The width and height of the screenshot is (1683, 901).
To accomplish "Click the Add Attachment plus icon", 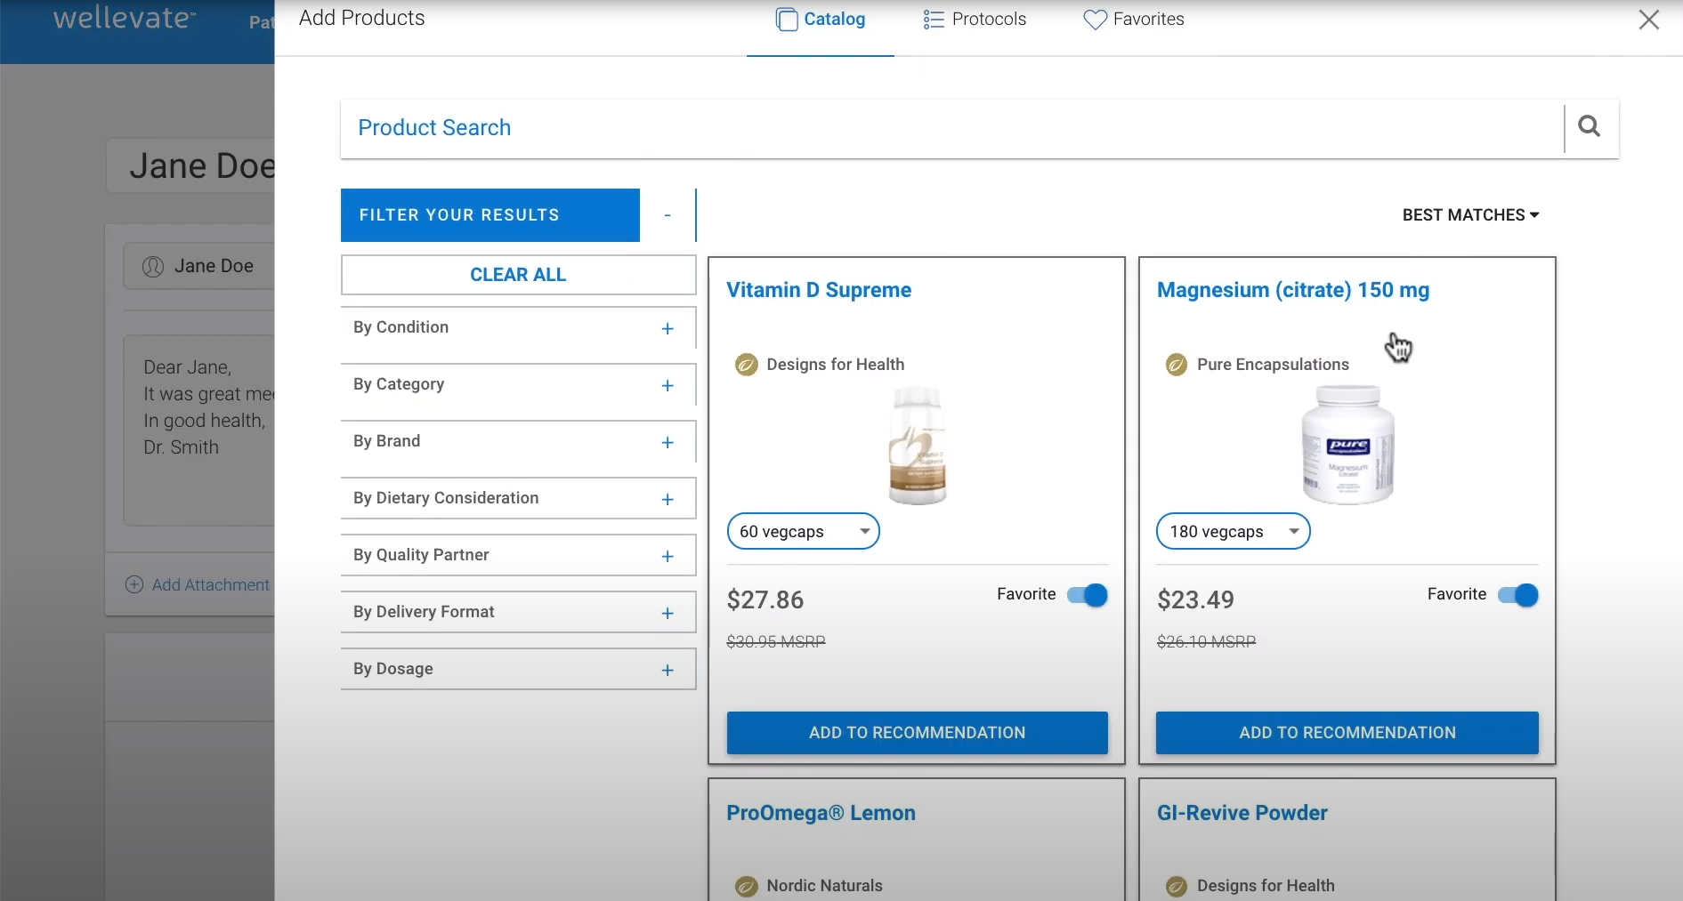I will point(134,584).
